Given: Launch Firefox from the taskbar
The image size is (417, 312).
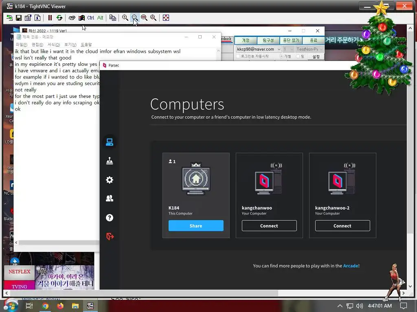Looking at the screenshot, I should (x=60, y=306).
